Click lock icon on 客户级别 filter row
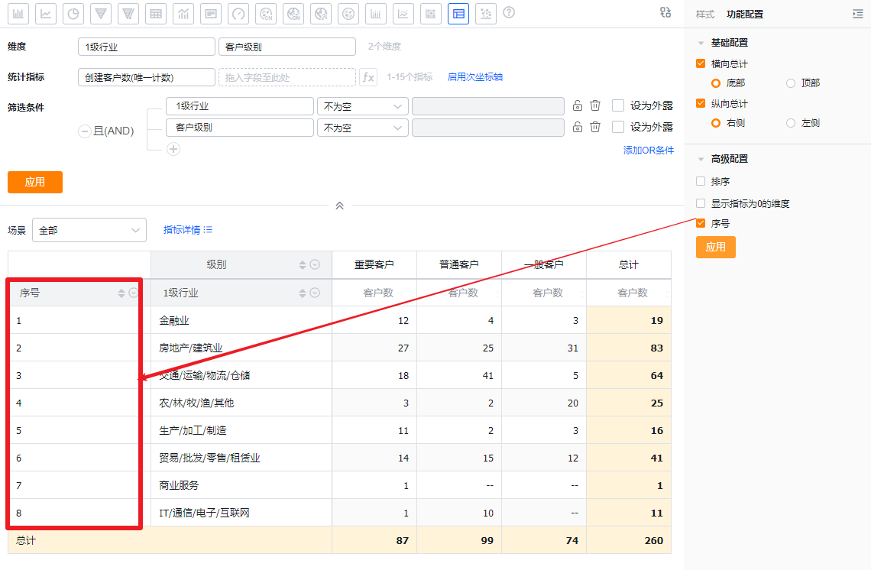 click(x=578, y=128)
